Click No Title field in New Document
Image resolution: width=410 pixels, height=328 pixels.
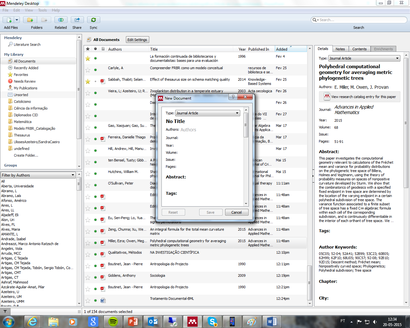click(175, 121)
